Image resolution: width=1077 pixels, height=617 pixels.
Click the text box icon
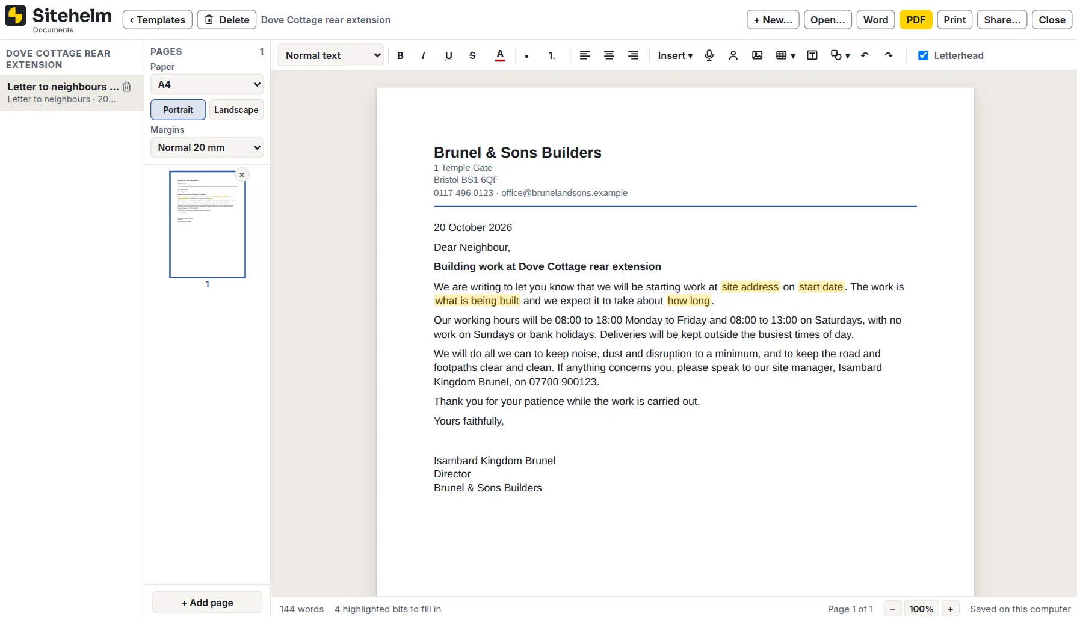click(x=812, y=55)
